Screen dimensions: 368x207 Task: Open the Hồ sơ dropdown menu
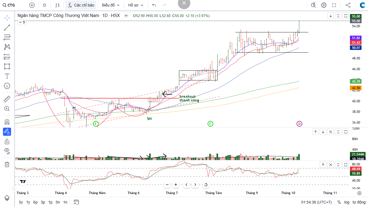pyautogui.click(x=136, y=5)
